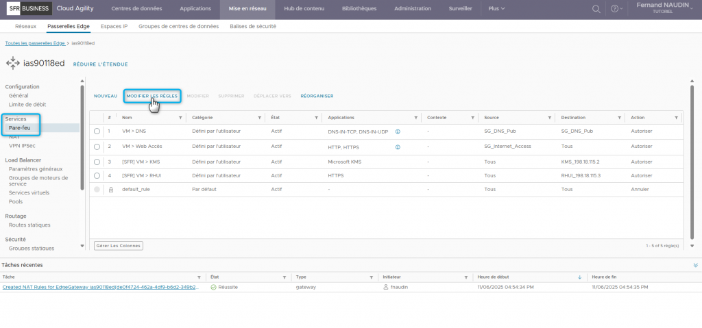Click info icon next to DNS-IN-TCP applications
702x328 pixels.
pyautogui.click(x=398, y=131)
